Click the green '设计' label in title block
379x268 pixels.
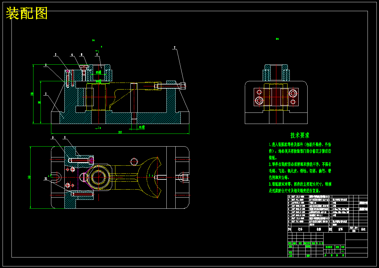(x=290, y=247)
